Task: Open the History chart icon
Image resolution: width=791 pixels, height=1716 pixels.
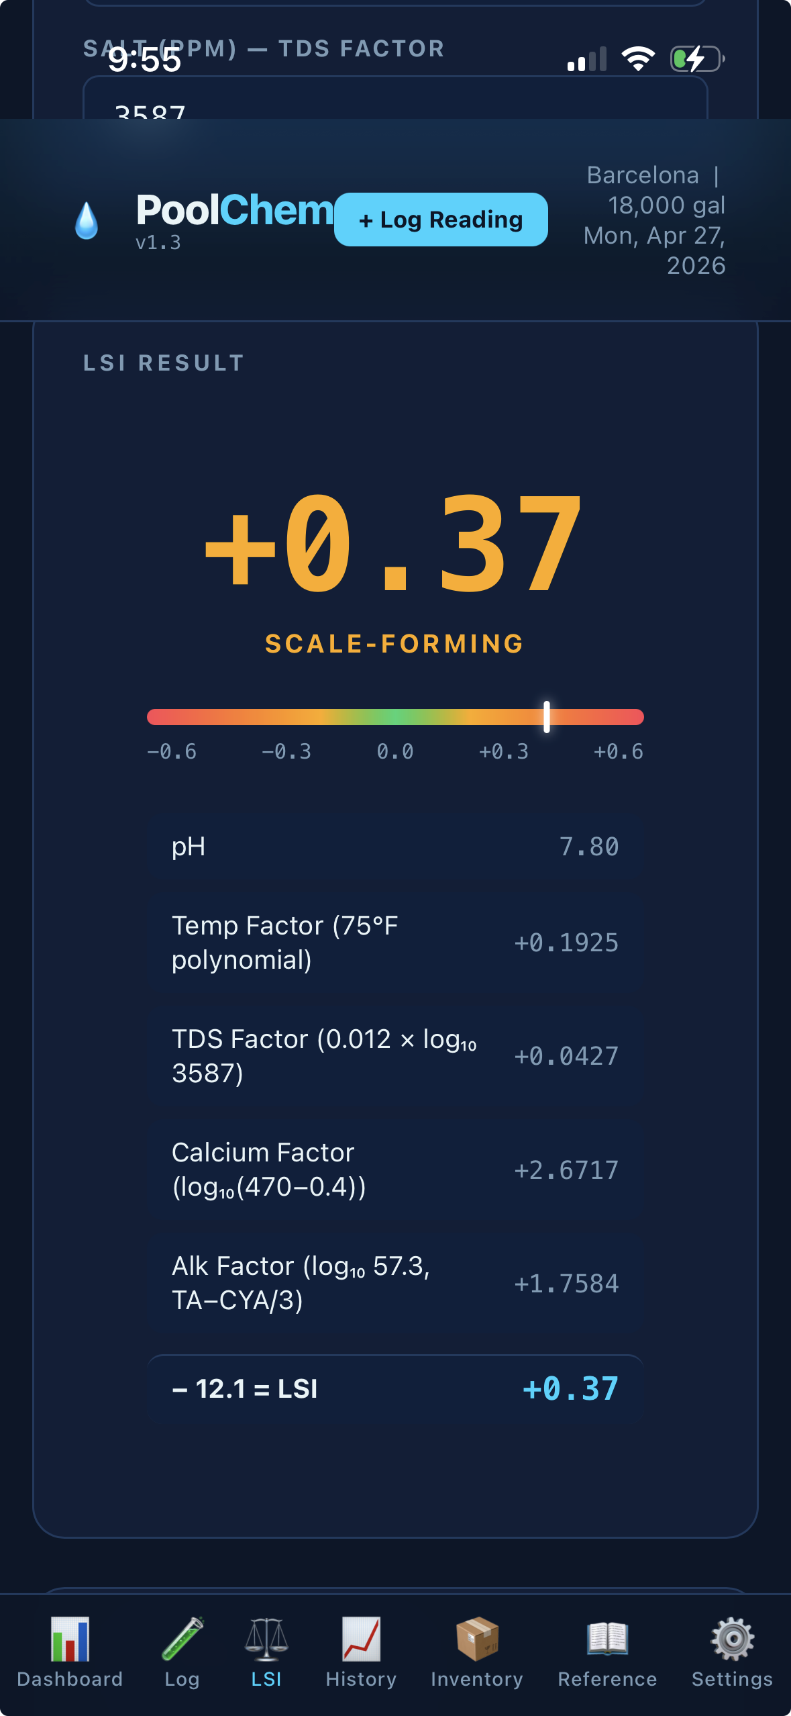Action: point(360,1639)
